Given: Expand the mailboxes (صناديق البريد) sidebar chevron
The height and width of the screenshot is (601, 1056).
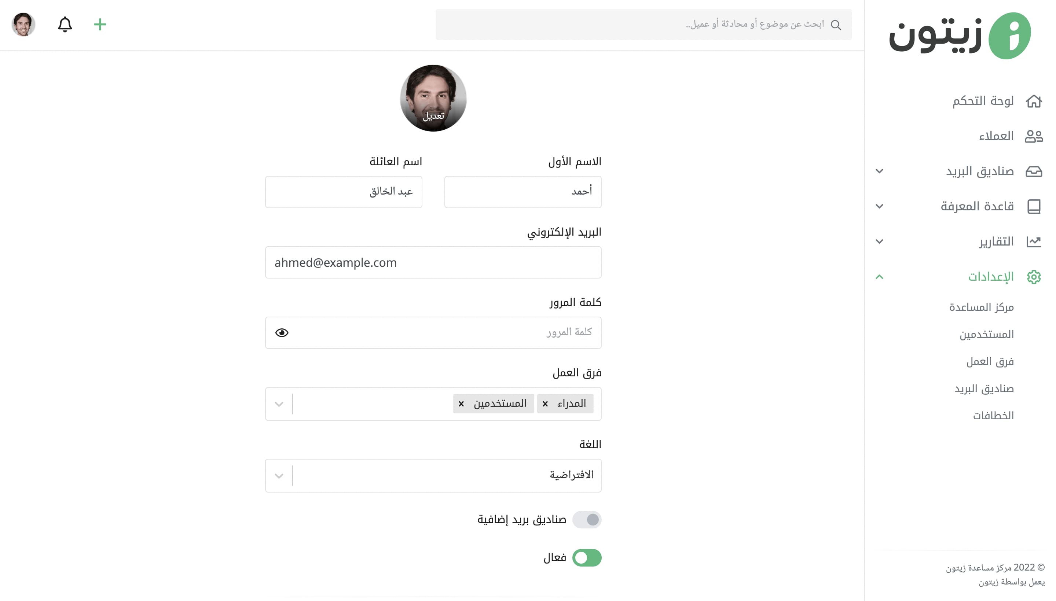Looking at the screenshot, I should (879, 171).
